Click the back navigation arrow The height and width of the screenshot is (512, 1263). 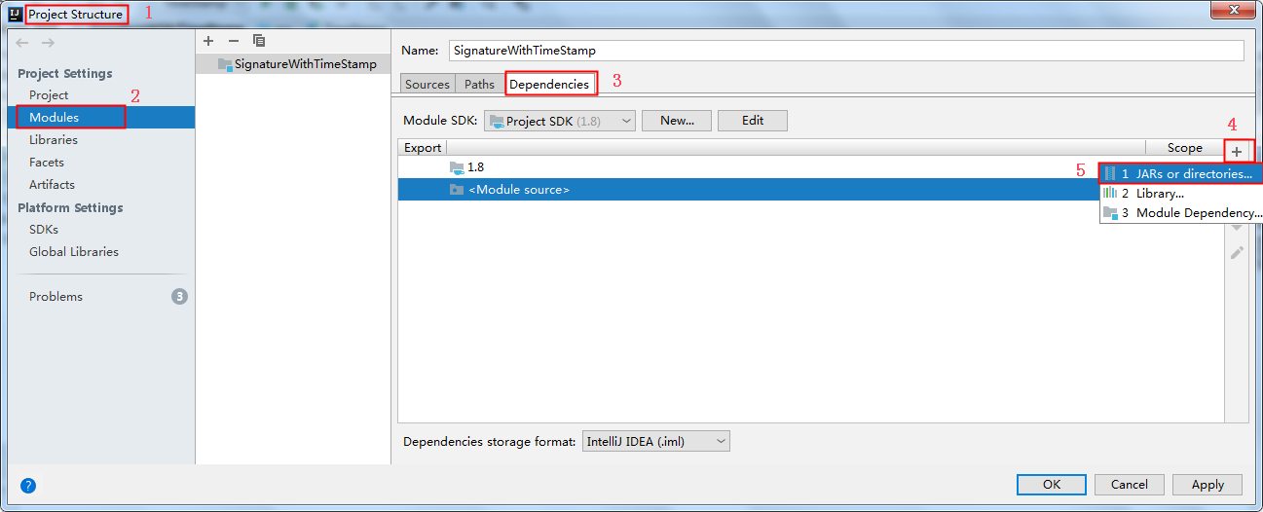point(23,43)
